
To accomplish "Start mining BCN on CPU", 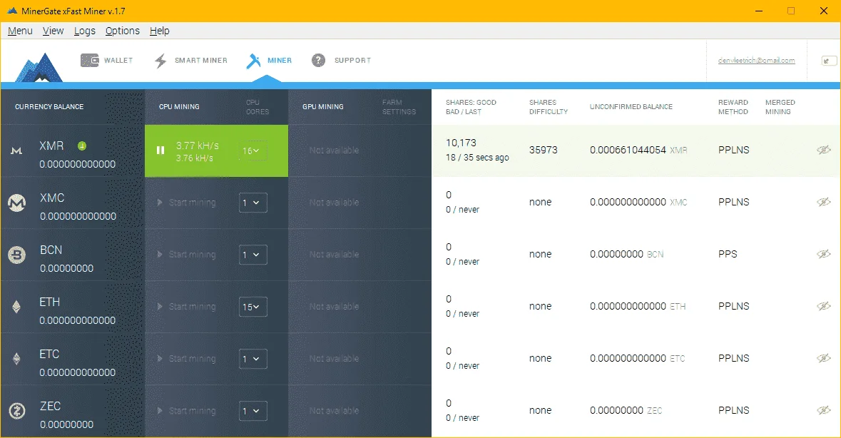I will point(186,255).
